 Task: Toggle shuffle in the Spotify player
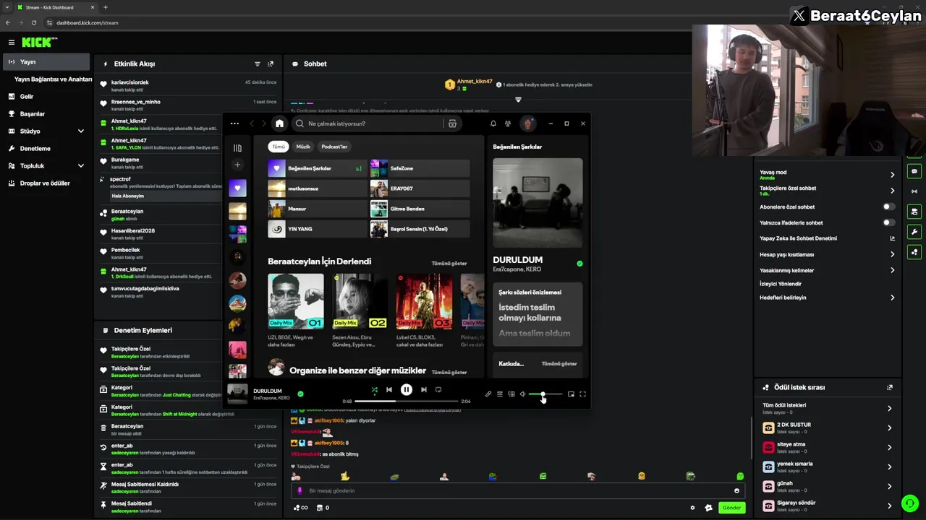coord(374,390)
